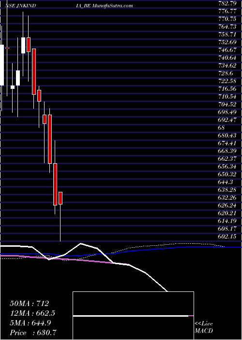
Task: Click the 680.43 price label
Action: coord(227,136)
